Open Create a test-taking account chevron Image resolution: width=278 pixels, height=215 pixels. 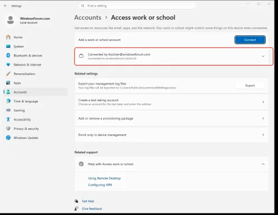263,102
